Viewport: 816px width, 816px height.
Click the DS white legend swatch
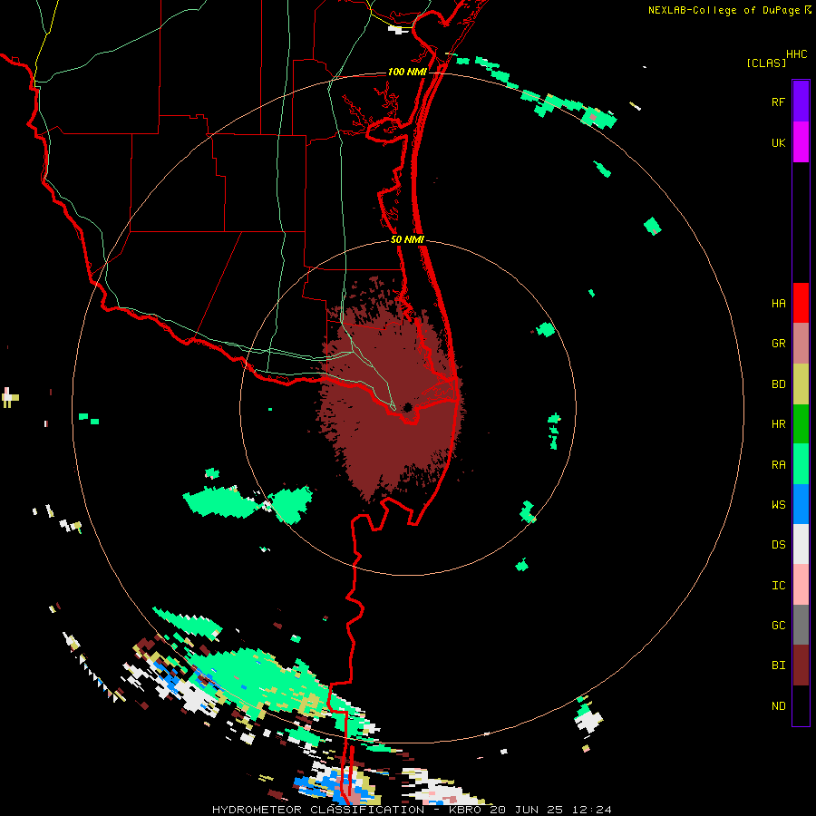pyautogui.click(x=801, y=544)
